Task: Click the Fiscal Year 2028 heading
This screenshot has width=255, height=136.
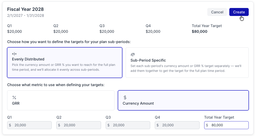Action: [x=25, y=9]
